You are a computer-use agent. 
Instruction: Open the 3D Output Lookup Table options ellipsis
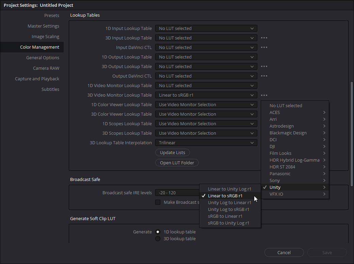(x=264, y=66)
